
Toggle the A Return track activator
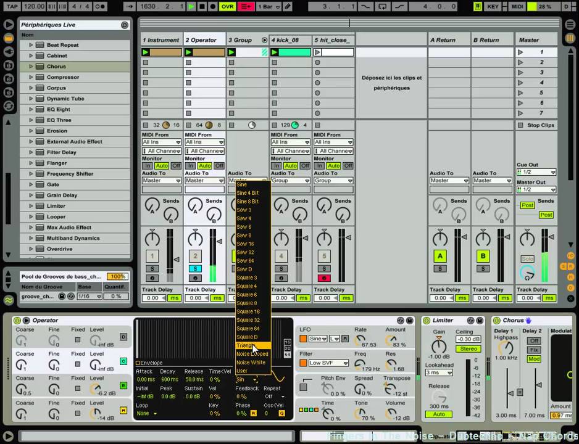pyautogui.click(x=439, y=257)
